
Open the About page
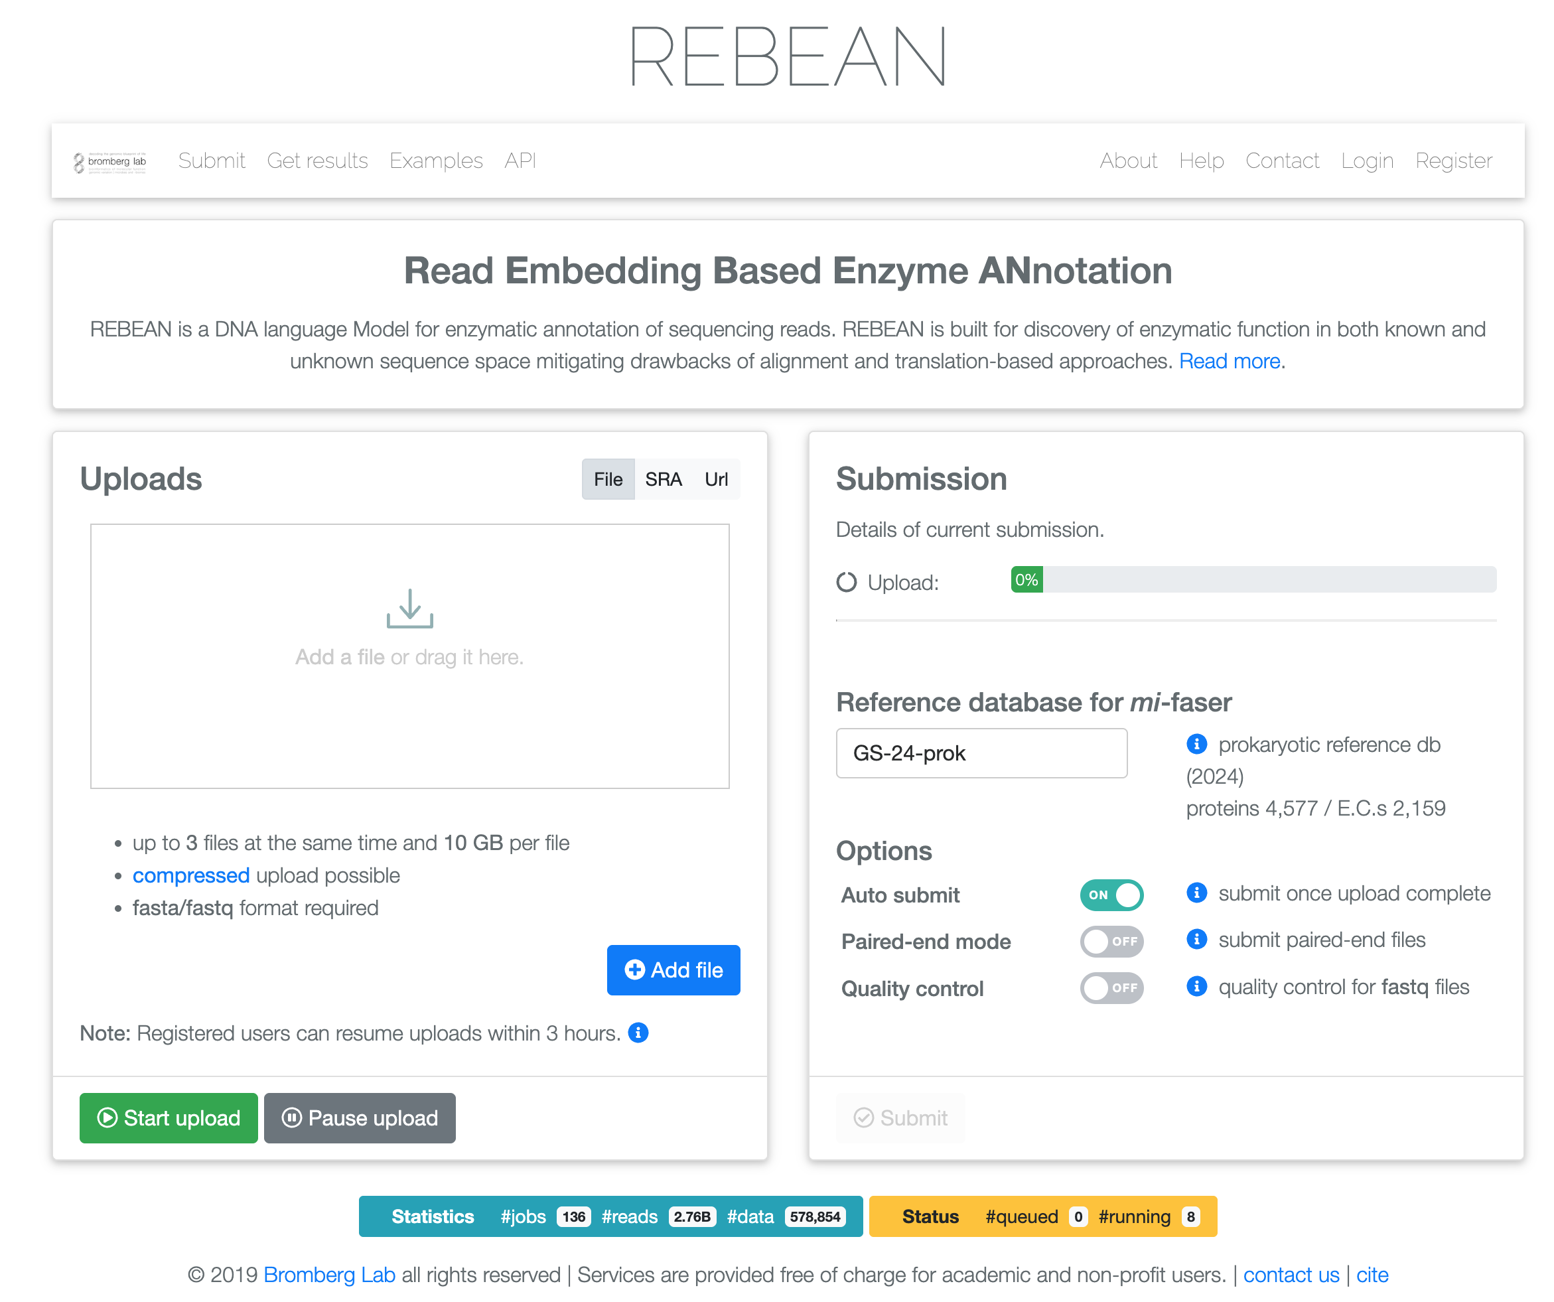click(x=1128, y=161)
